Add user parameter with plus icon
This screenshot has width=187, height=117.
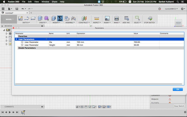pyautogui.click(x=46, y=39)
